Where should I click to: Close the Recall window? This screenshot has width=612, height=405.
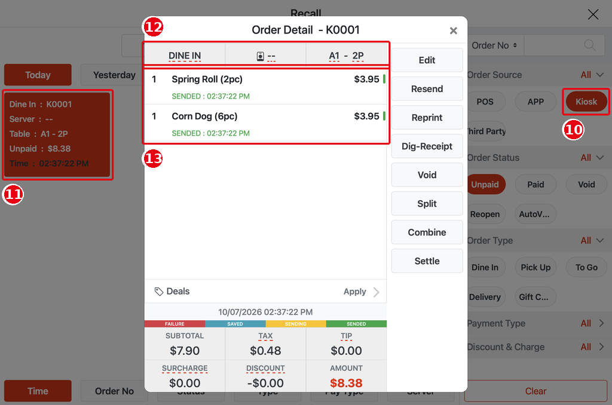coord(593,15)
